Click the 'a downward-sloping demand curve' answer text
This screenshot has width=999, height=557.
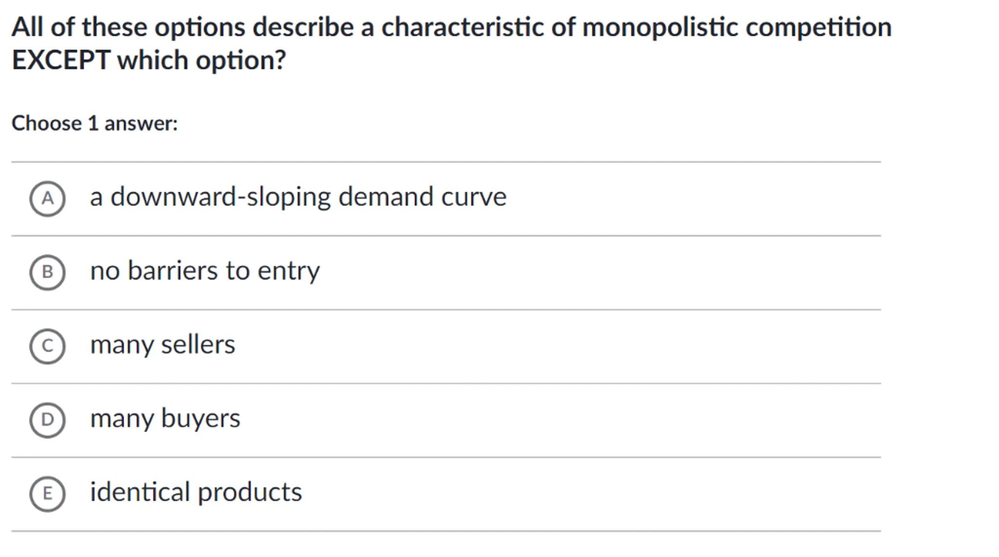click(x=298, y=197)
